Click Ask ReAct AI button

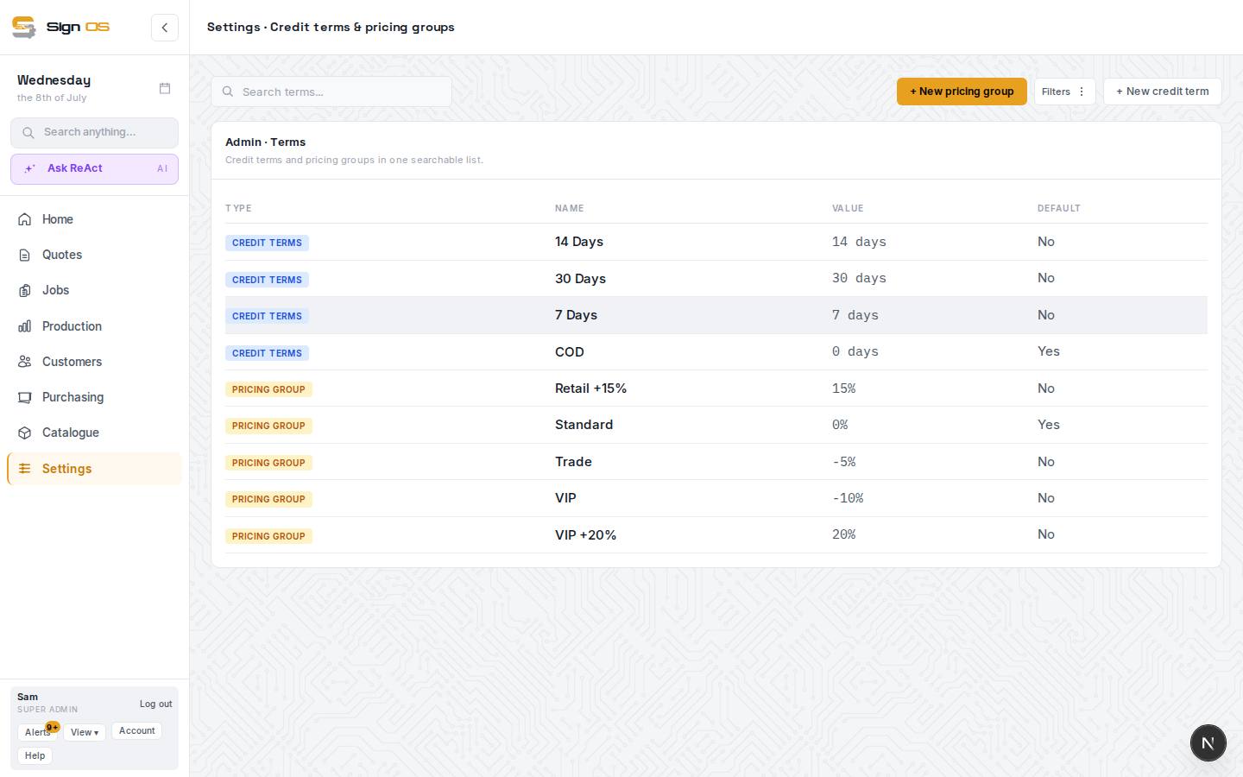pos(94,169)
